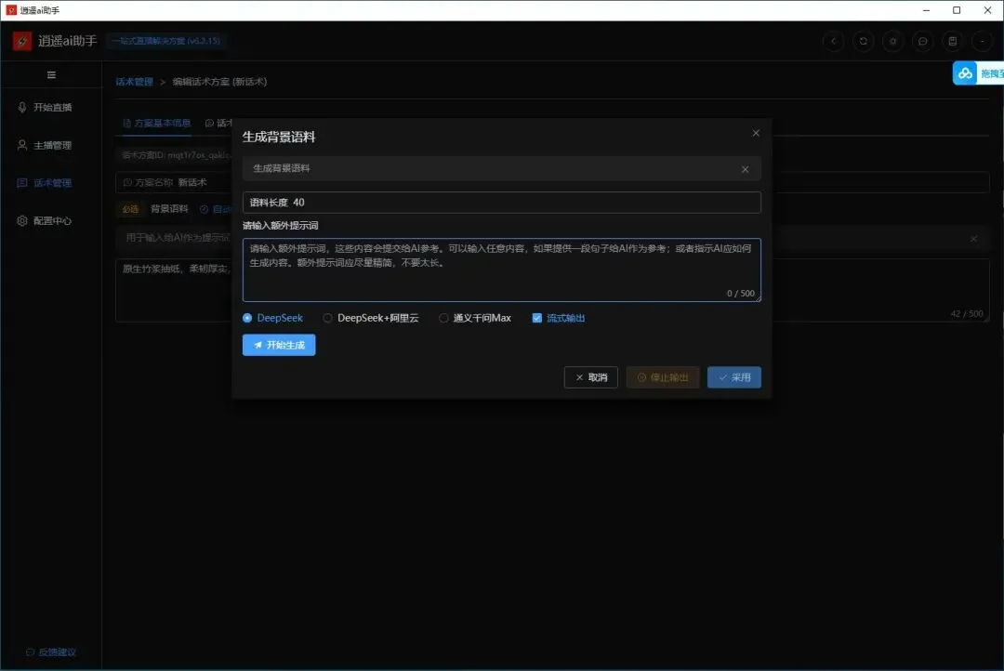Dismiss the background hint banner X at right
This screenshot has height=671, width=1004.
[x=974, y=239]
